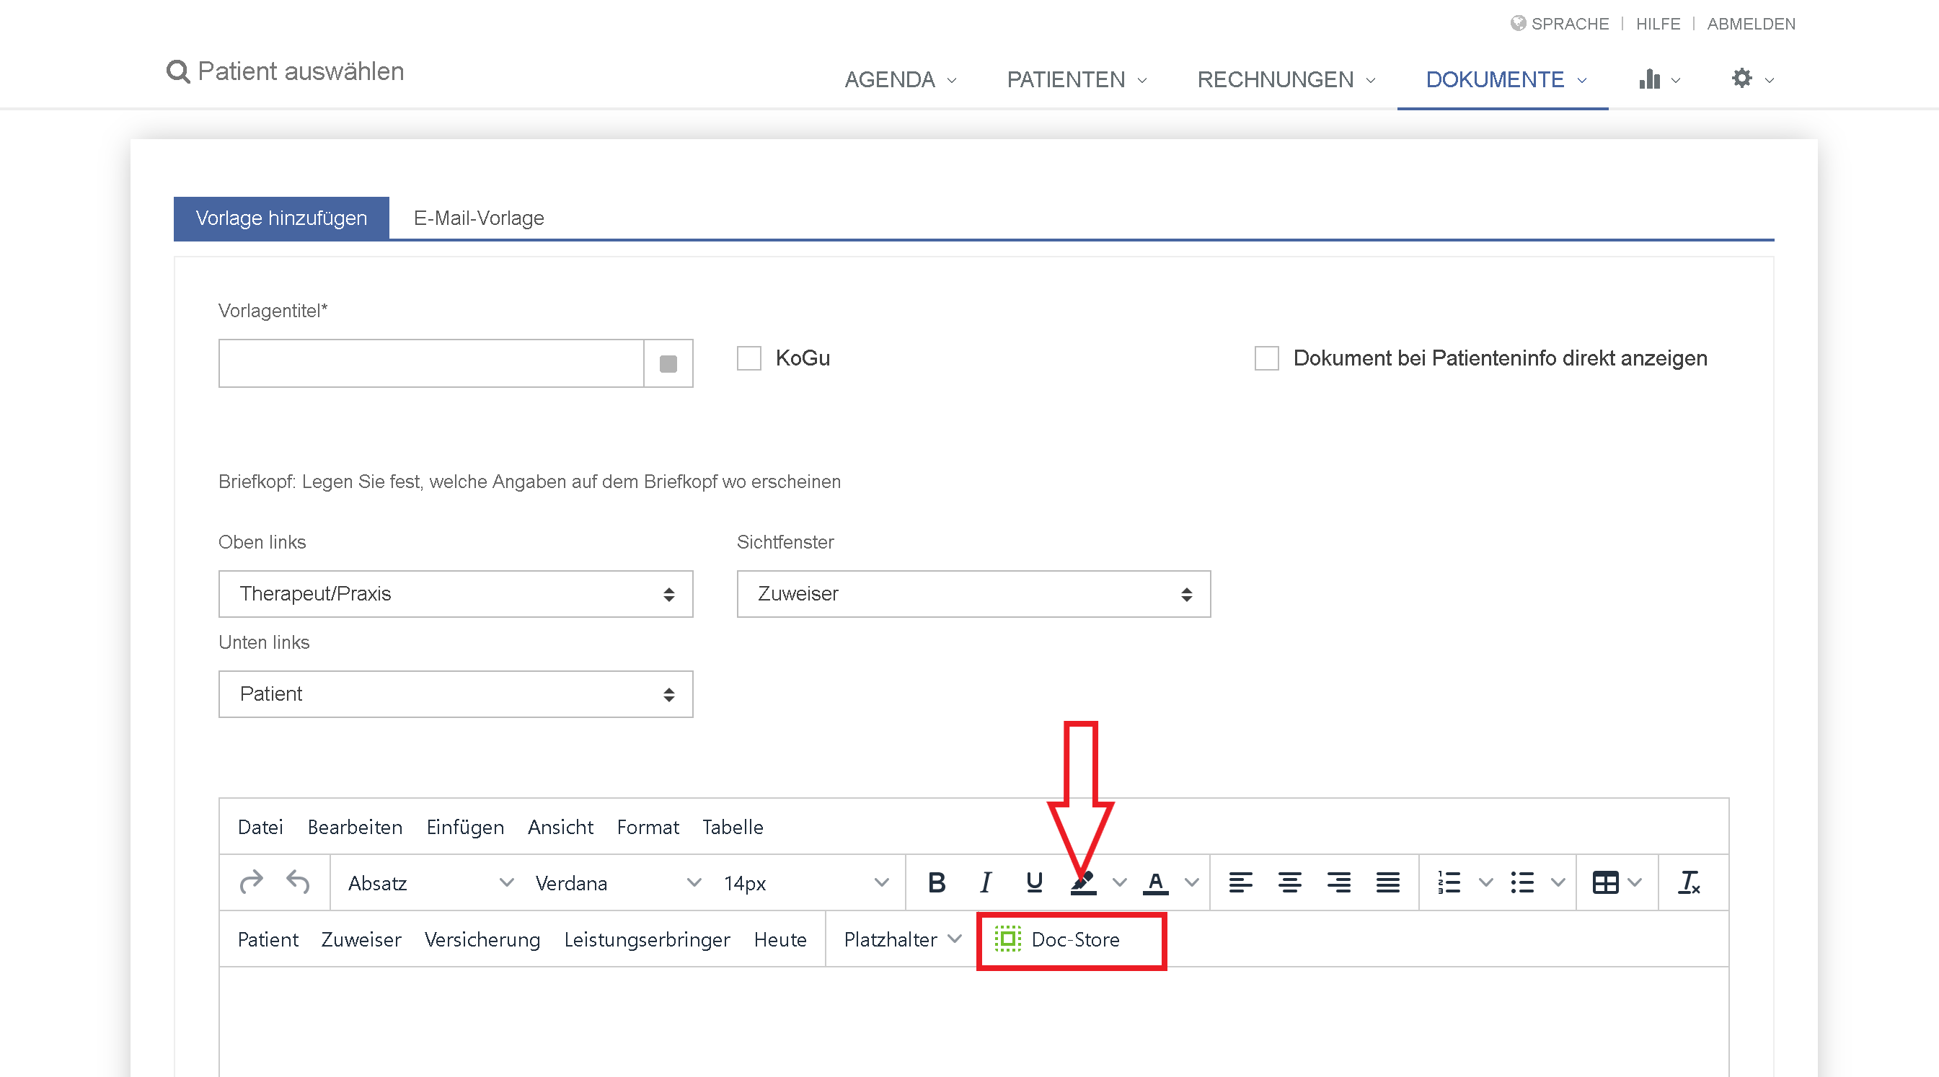Justify text
The width and height of the screenshot is (1939, 1077).
click(x=1387, y=882)
